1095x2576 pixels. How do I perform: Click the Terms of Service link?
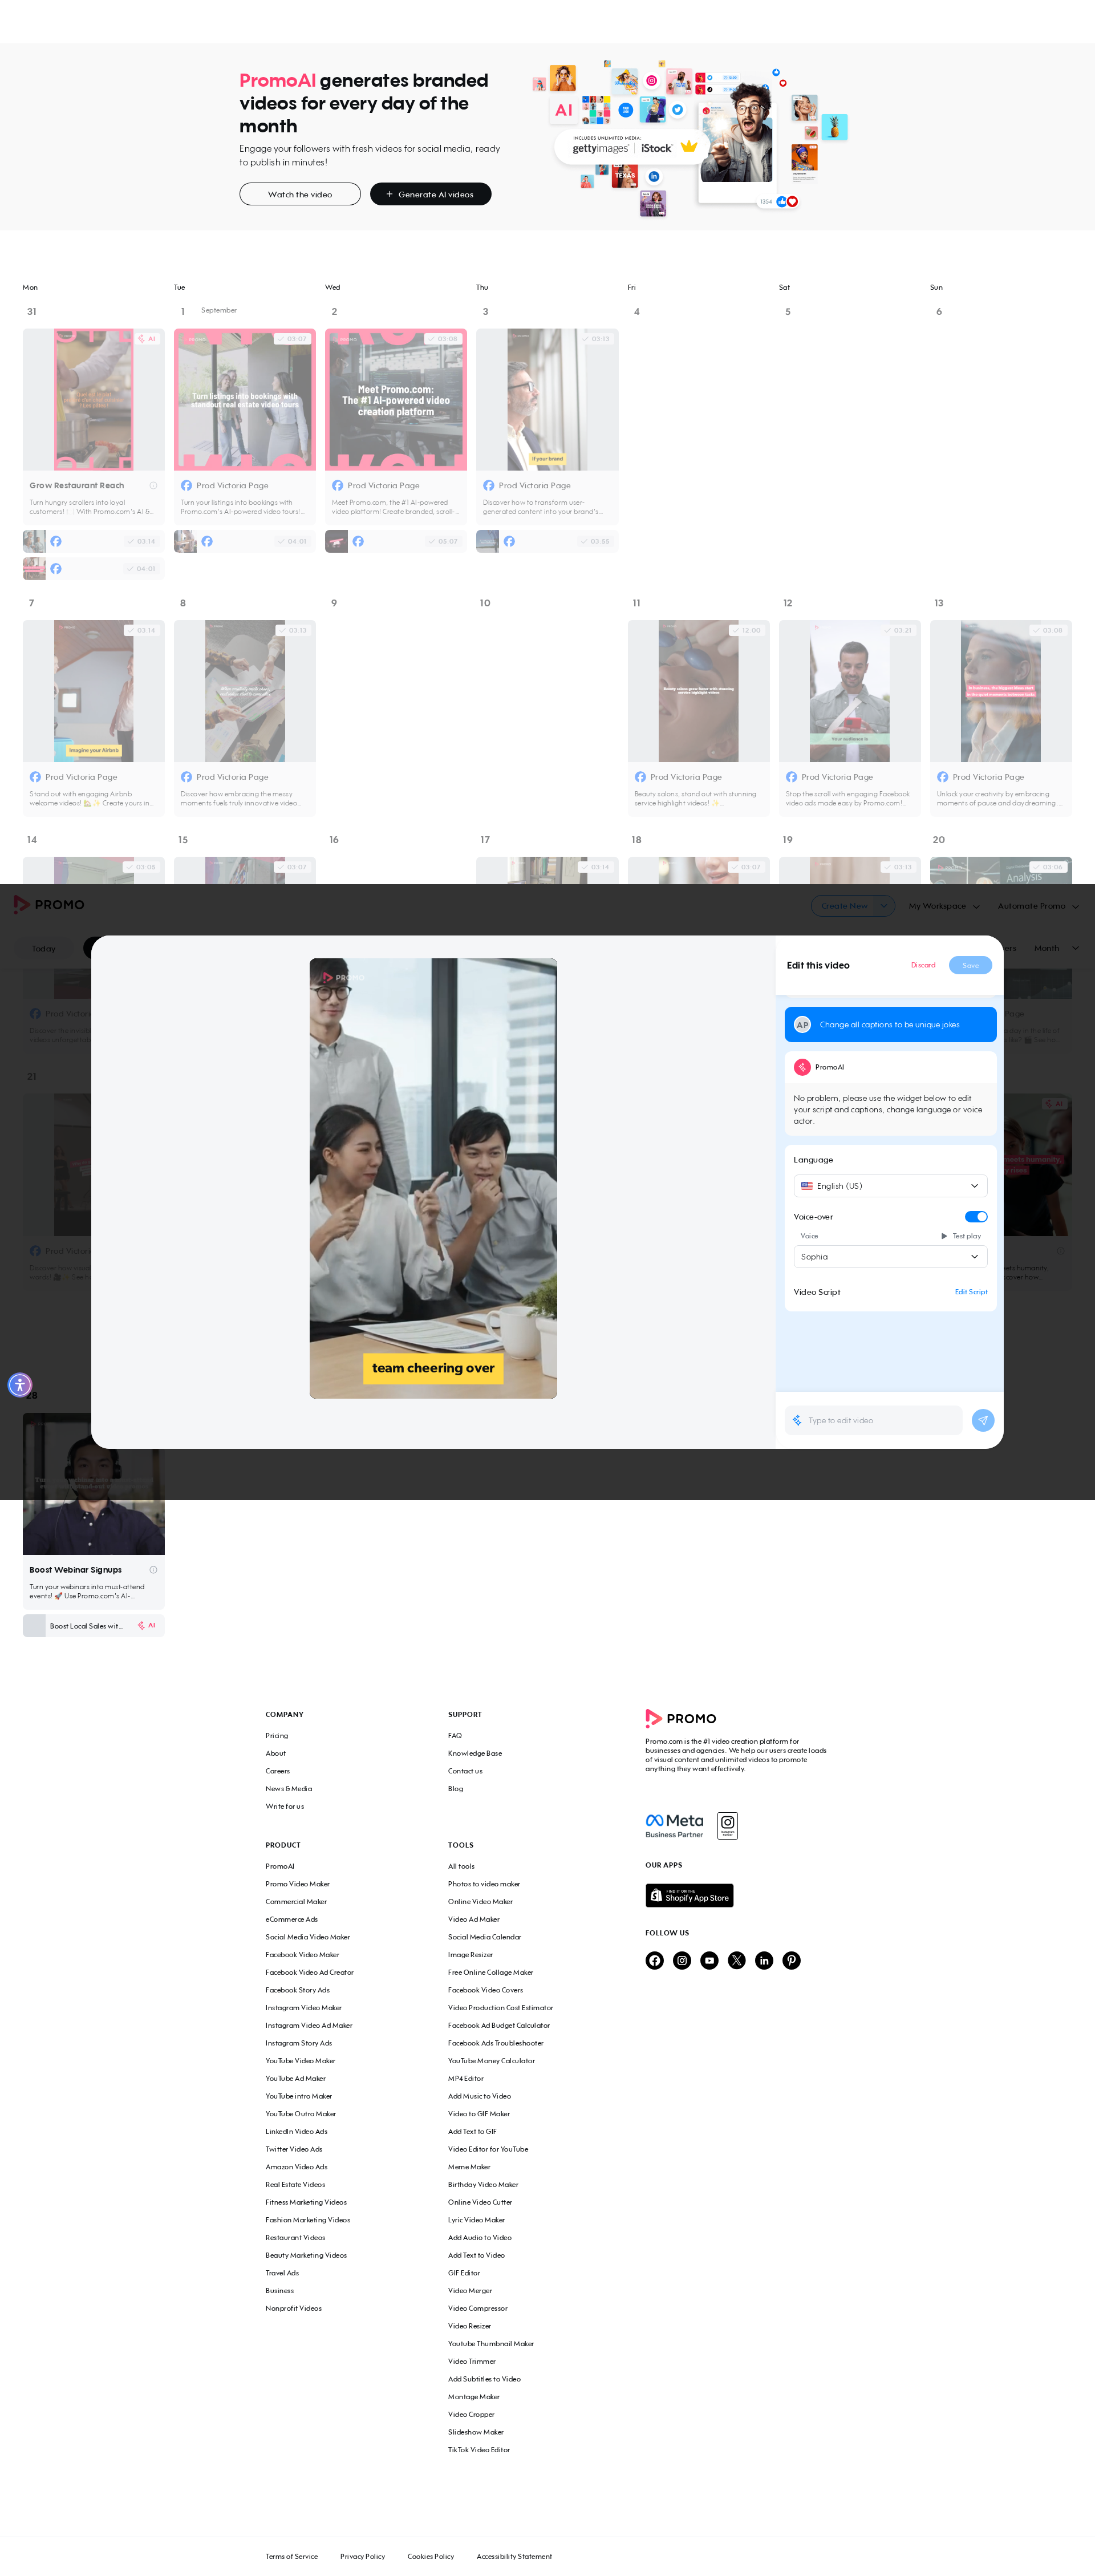(292, 2556)
